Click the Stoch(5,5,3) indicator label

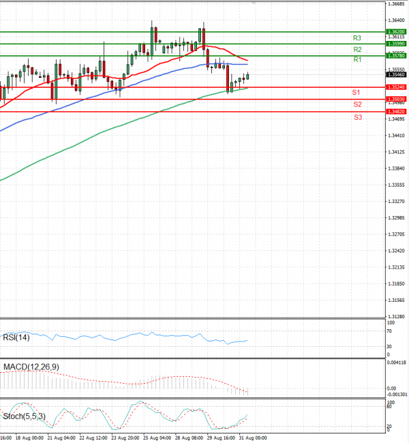(x=24, y=416)
